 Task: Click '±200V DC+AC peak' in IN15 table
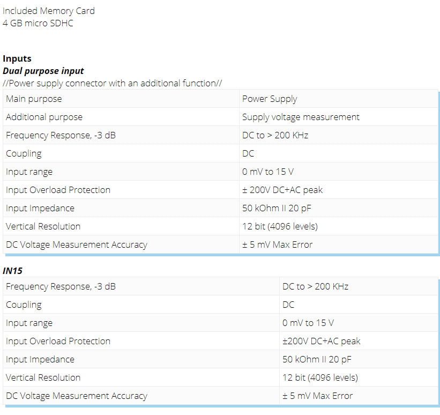click(x=322, y=342)
